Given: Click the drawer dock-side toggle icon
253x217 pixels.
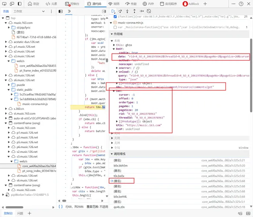Looking at the screenshot, I should pyautogui.click(x=240, y=213).
